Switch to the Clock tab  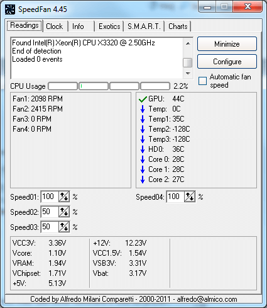coord(55,26)
